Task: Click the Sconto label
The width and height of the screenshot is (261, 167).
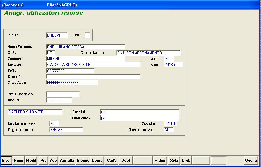Action: pyautogui.click(x=149, y=123)
